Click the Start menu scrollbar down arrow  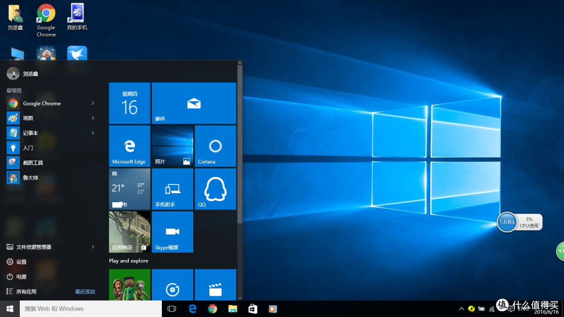[240, 298]
